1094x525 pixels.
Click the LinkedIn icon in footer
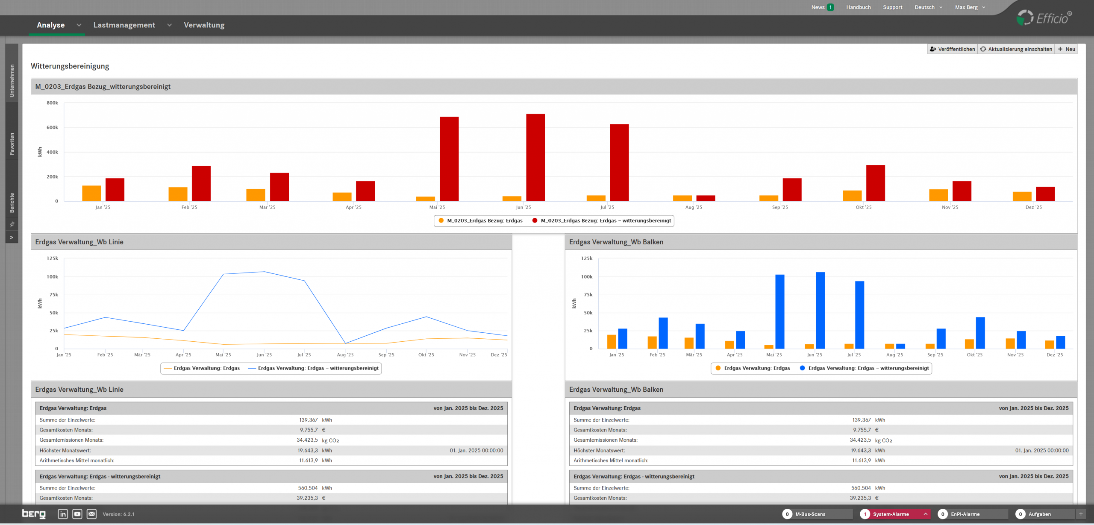click(x=62, y=514)
